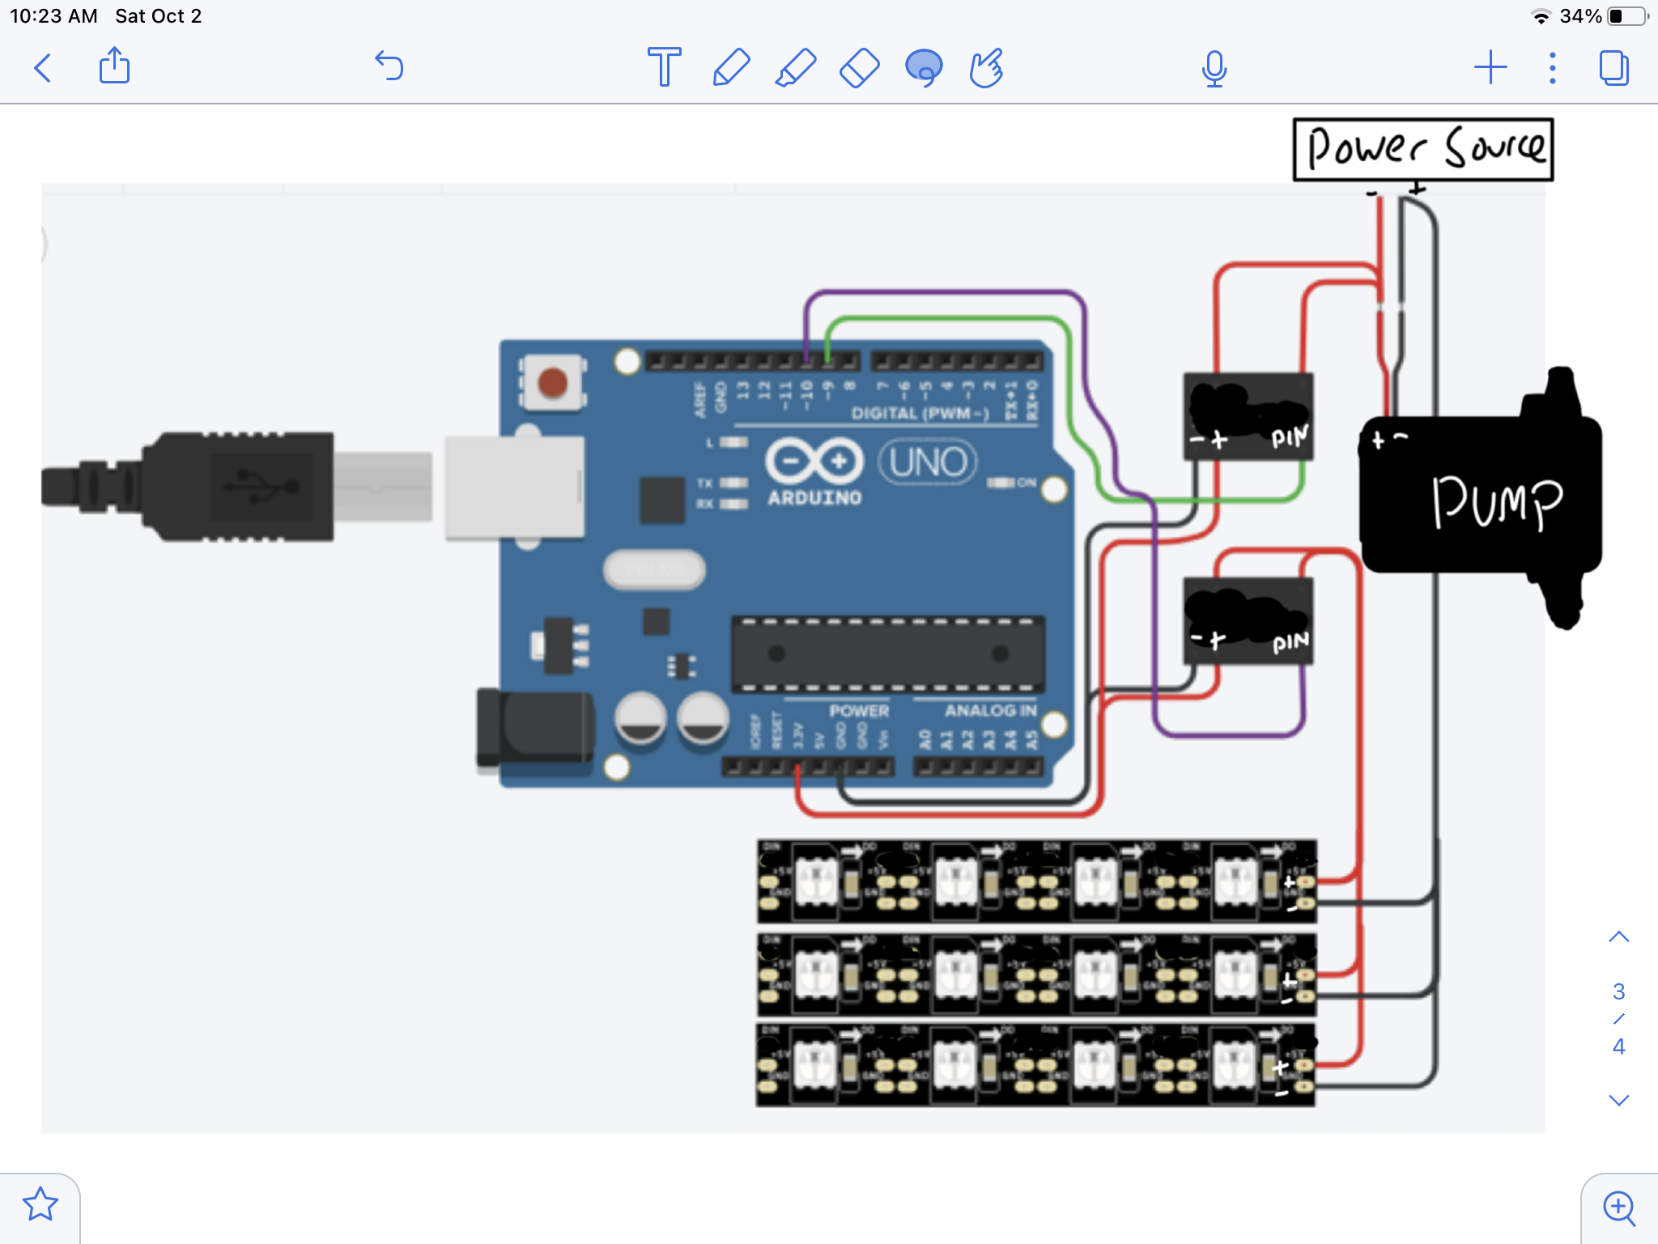Go to previous page with up chevron
The height and width of the screenshot is (1244, 1658).
point(1618,937)
